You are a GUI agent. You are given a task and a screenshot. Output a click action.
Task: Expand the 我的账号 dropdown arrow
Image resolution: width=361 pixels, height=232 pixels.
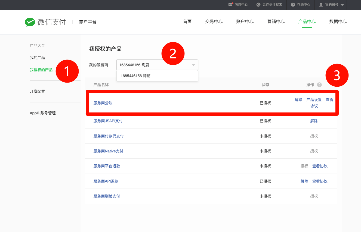click(342, 5)
